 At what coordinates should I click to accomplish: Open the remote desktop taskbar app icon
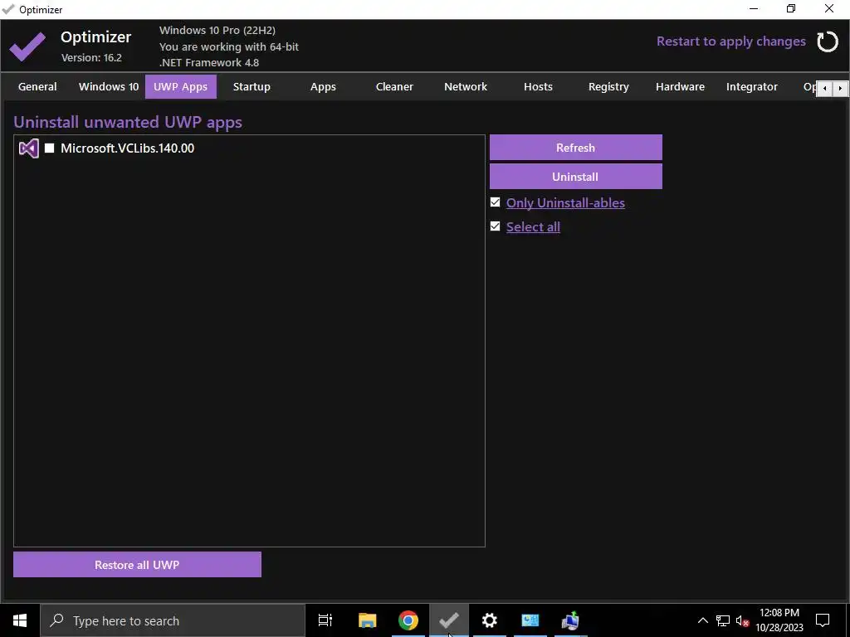click(x=530, y=620)
